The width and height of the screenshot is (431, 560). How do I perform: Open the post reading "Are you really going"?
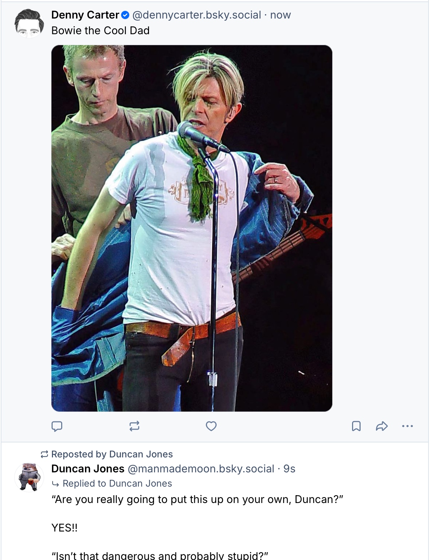pyautogui.click(x=197, y=499)
